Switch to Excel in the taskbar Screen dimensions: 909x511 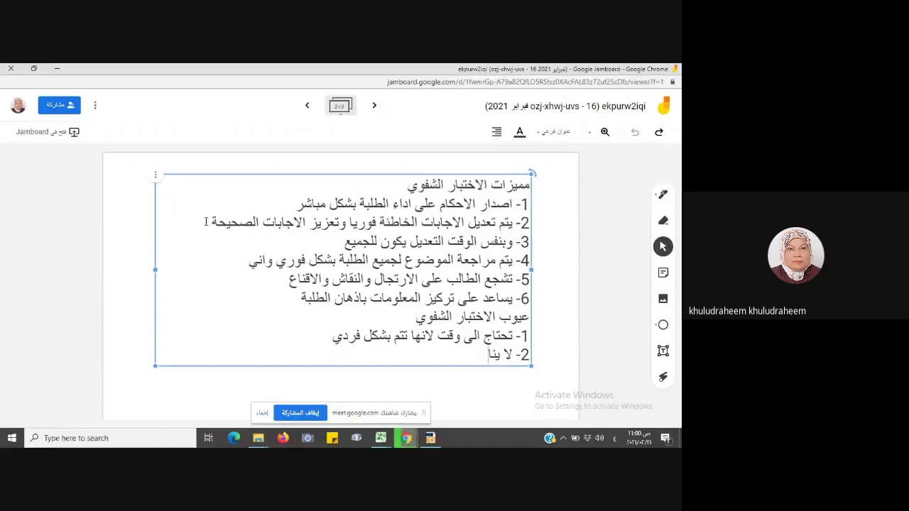[x=381, y=438]
